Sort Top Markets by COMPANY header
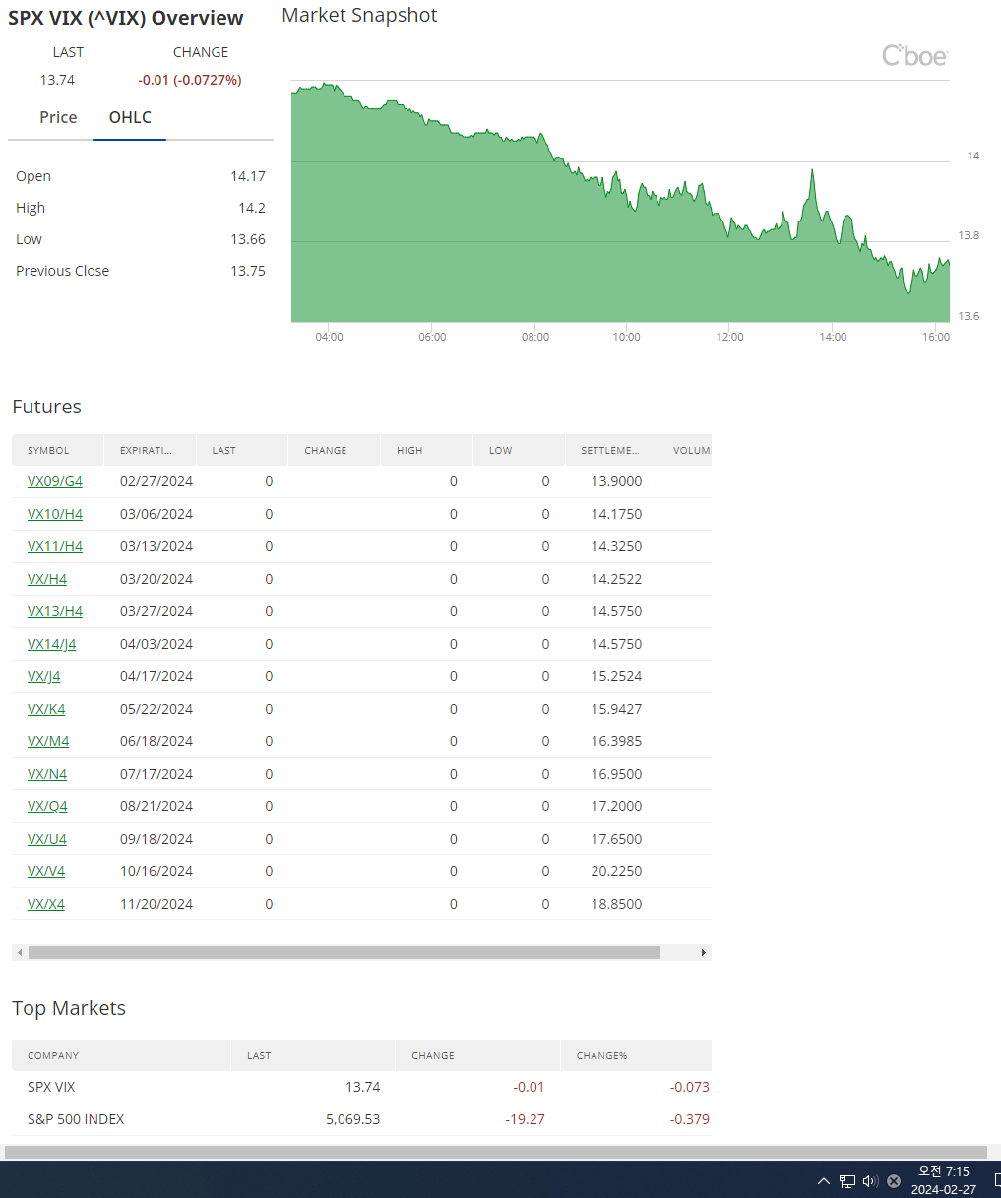The image size is (1001, 1198). point(121,1055)
